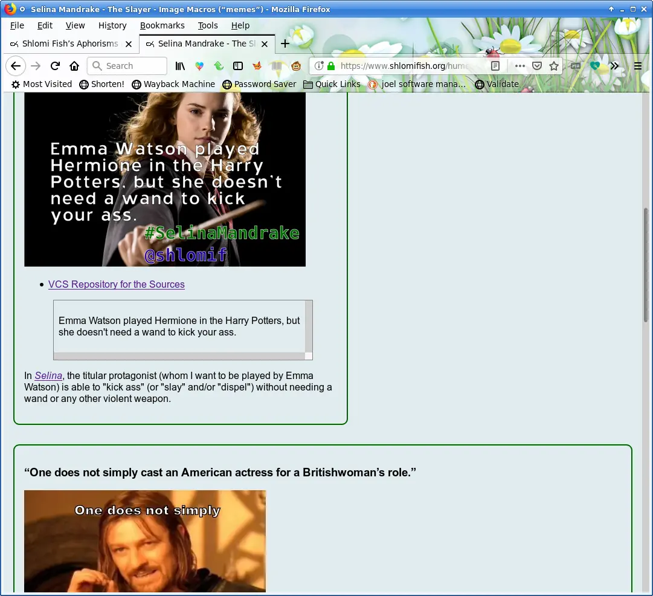Image resolution: width=653 pixels, height=596 pixels.
Task: Expand the toolbar overflow chevron
Action: coord(614,66)
